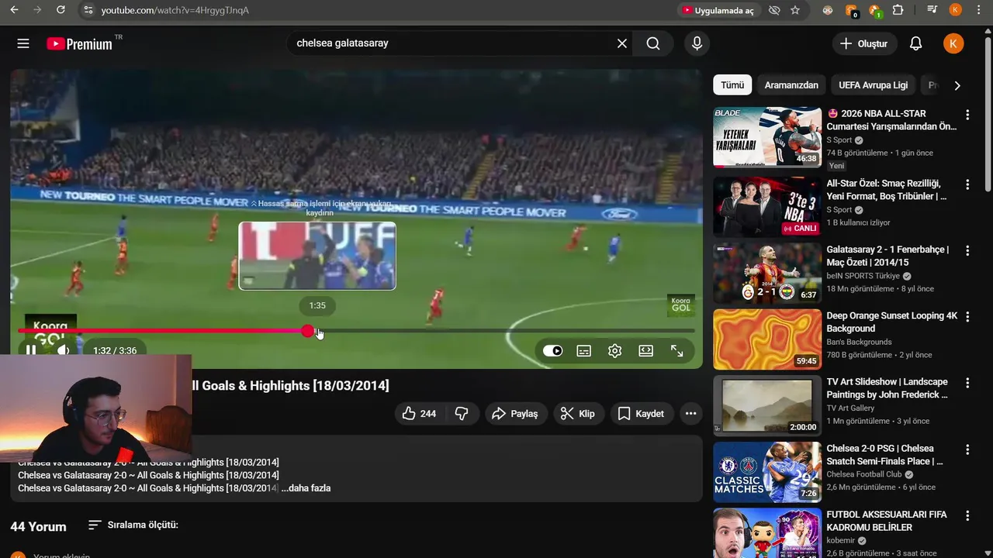Open the 2026 NBA ALL-STAR video thumbnail
The image size is (993, 558).
[x=767, y=137]
